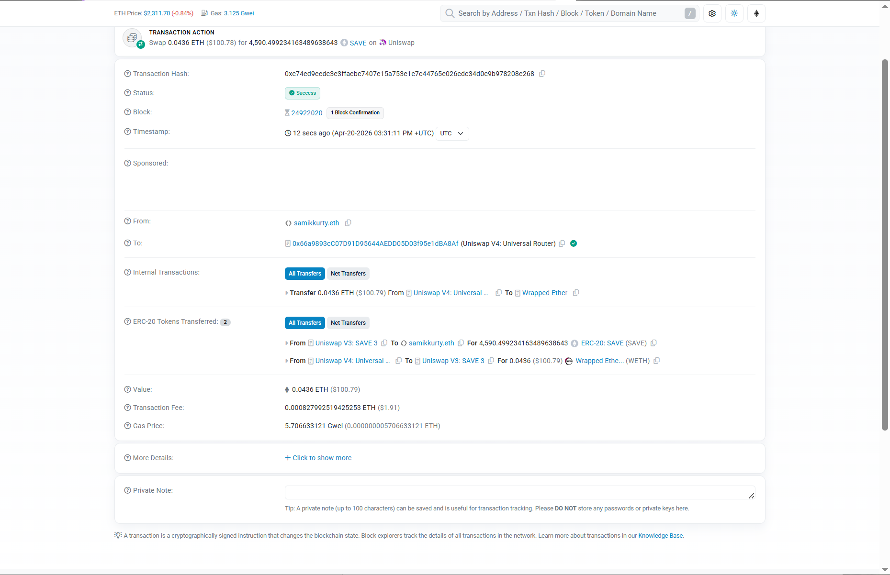Open the settings gear icon
This screenshot has width=890, height=575.
(x=712, y=13)
